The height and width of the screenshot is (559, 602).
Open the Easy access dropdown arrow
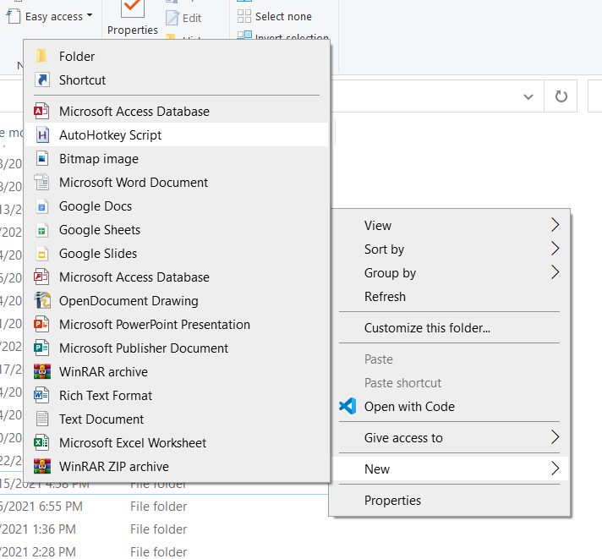[x=90, y=16]
